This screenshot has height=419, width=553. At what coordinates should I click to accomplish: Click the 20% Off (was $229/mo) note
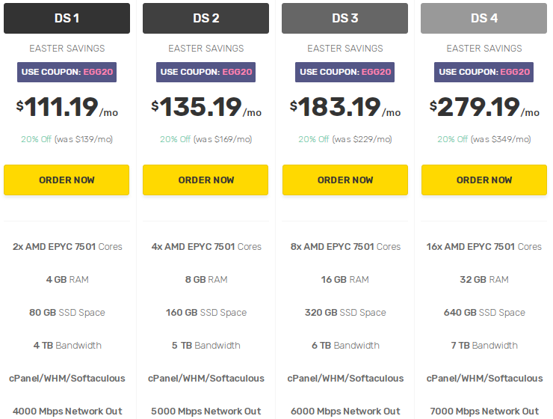345,139
